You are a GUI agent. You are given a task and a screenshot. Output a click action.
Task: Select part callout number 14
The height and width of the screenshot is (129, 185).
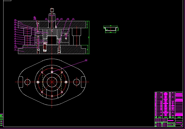click(15, 20)
